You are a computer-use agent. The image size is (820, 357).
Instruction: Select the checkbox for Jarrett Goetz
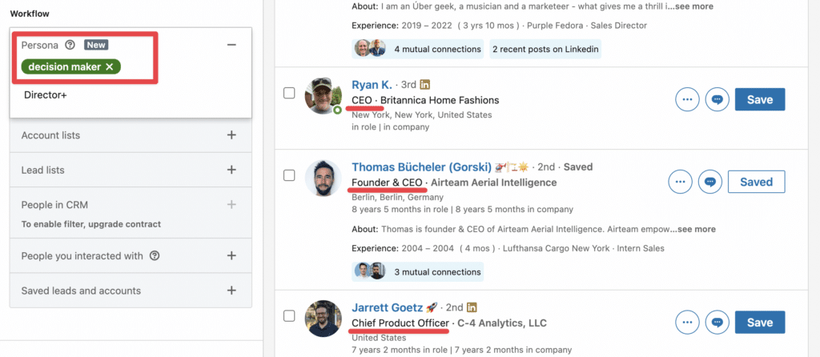coord(289,315)
